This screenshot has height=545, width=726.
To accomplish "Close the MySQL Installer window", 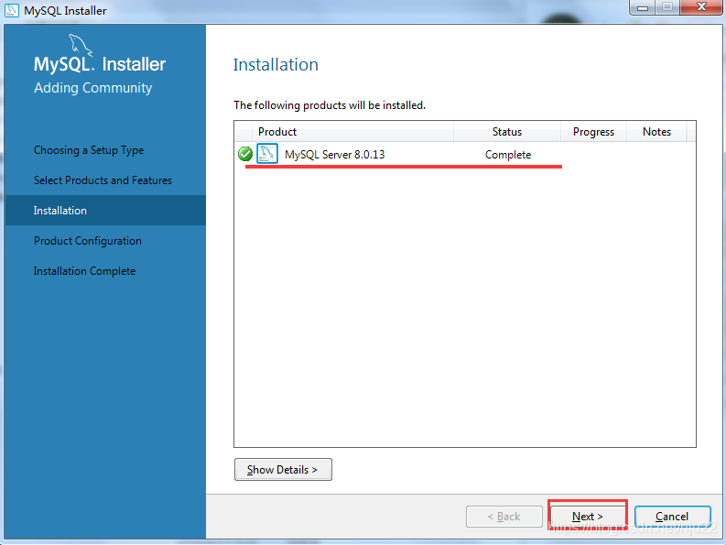I will coord(702,7).
